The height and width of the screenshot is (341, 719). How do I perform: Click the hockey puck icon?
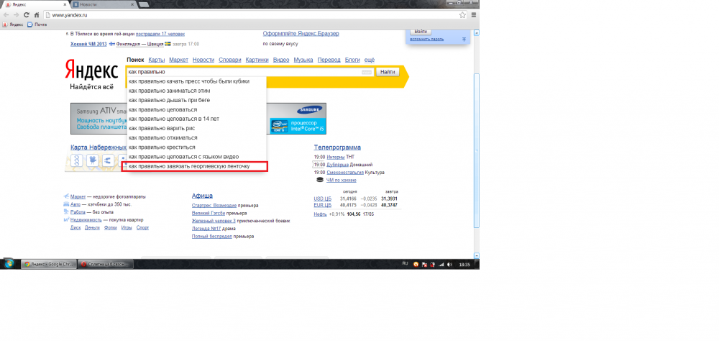click(320, 181)
